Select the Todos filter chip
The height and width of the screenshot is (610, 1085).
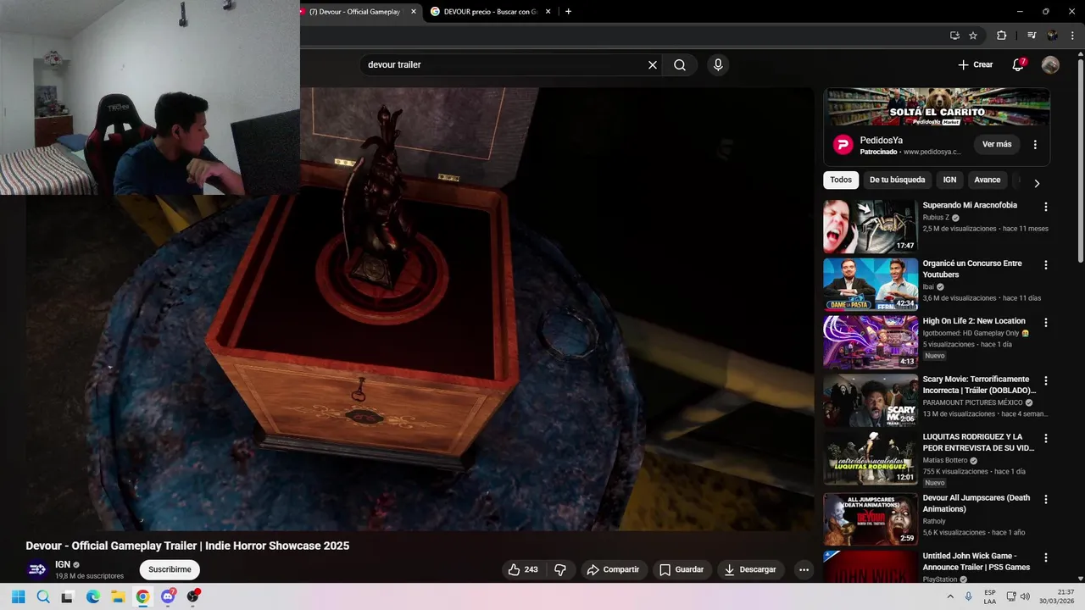[841, 180]
